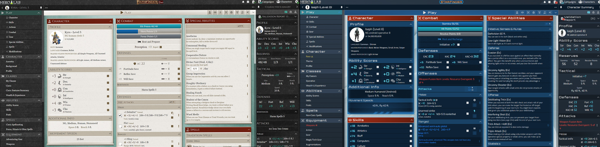The image size is (600, 147).
Task: Click Rest and Recharge link
Action: click(450, 39)
